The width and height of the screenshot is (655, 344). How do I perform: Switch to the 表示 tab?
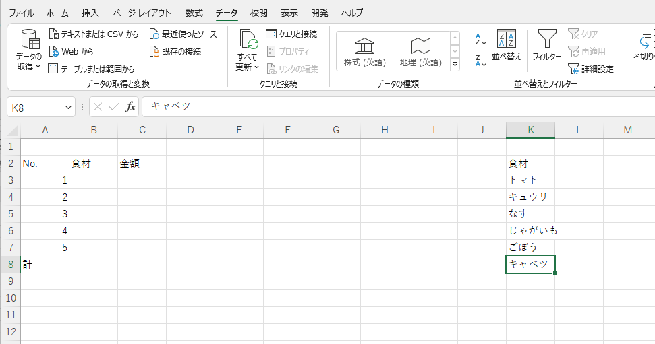tap(289, 13)
